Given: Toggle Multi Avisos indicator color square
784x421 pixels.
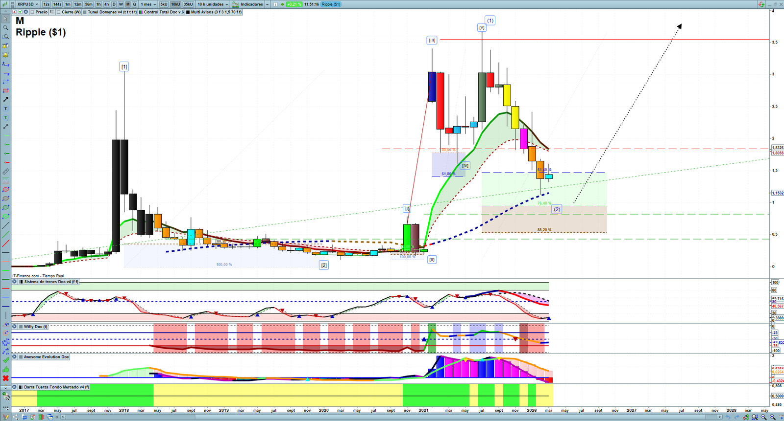Looking at the screenshot, I should point(188,12).
